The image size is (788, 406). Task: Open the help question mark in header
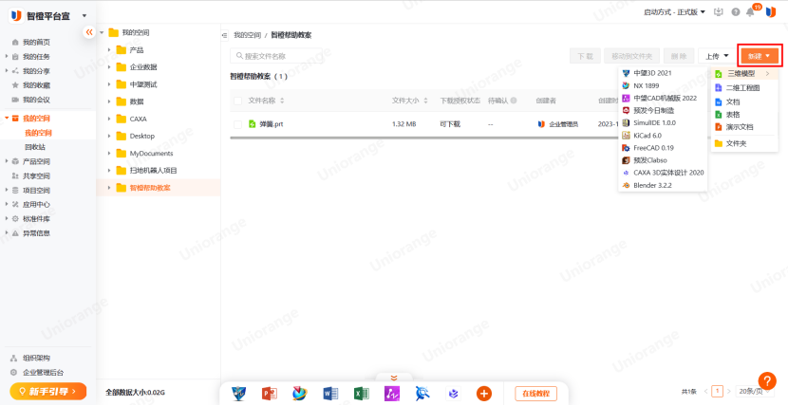(x=736, y=12)
